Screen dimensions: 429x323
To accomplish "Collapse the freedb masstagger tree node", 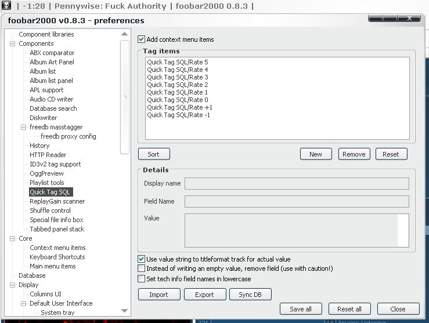I will pos(24,127).
